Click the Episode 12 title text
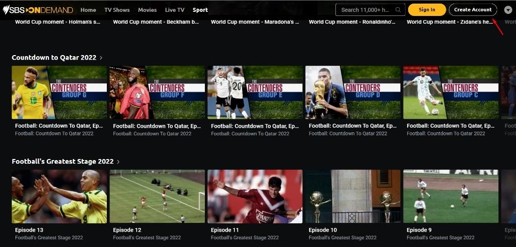Viewport: 516px width, 247px height. [127, 230]
